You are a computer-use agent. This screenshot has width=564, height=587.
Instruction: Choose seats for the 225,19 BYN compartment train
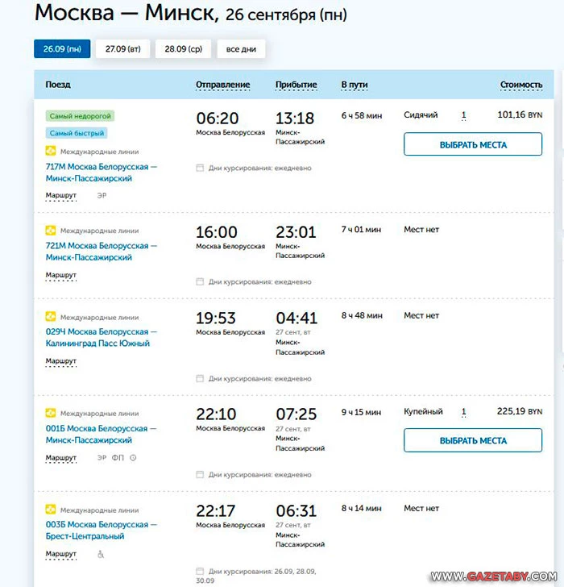pyautogui.click(x=473, y=440)
